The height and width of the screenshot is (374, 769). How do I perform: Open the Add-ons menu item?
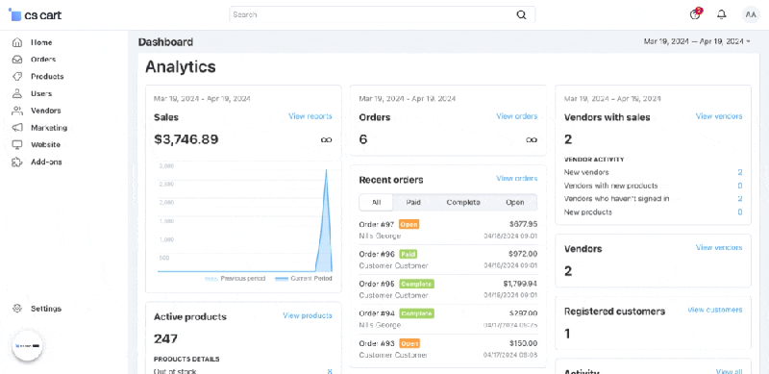(46, 162)
